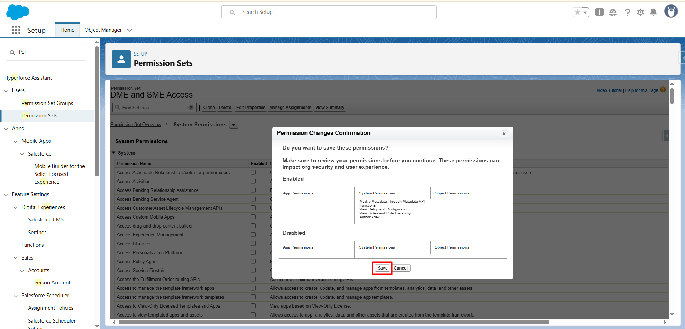The image size is (685, 329).
Task: Click the Delete permission set button
Action: point(225,108)
